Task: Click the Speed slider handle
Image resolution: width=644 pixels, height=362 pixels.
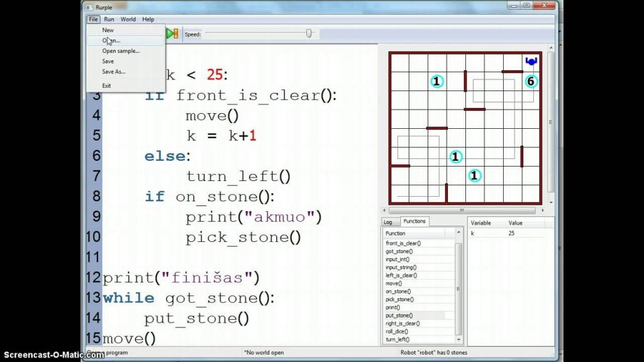Action: point(309,34)
